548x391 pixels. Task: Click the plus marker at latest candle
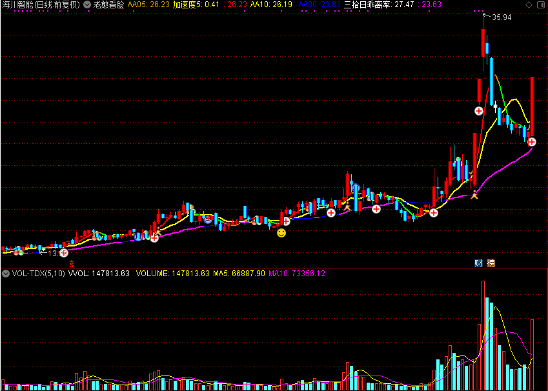click(532, 141)
